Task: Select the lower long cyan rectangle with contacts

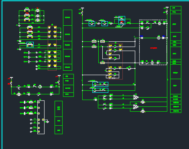Action: pos(100,90)
